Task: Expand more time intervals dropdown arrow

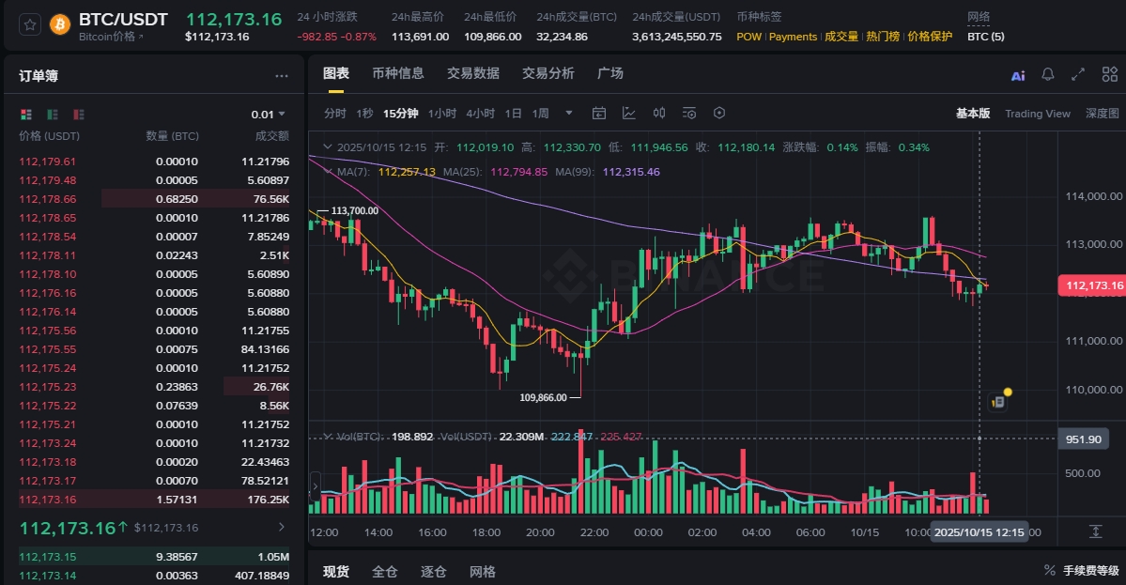Action: (568, 113)
